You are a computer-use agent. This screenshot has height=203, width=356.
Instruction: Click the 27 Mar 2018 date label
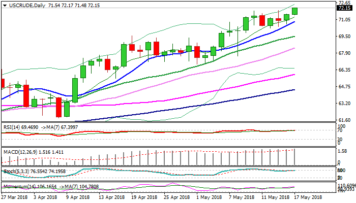tap(15, 196)
